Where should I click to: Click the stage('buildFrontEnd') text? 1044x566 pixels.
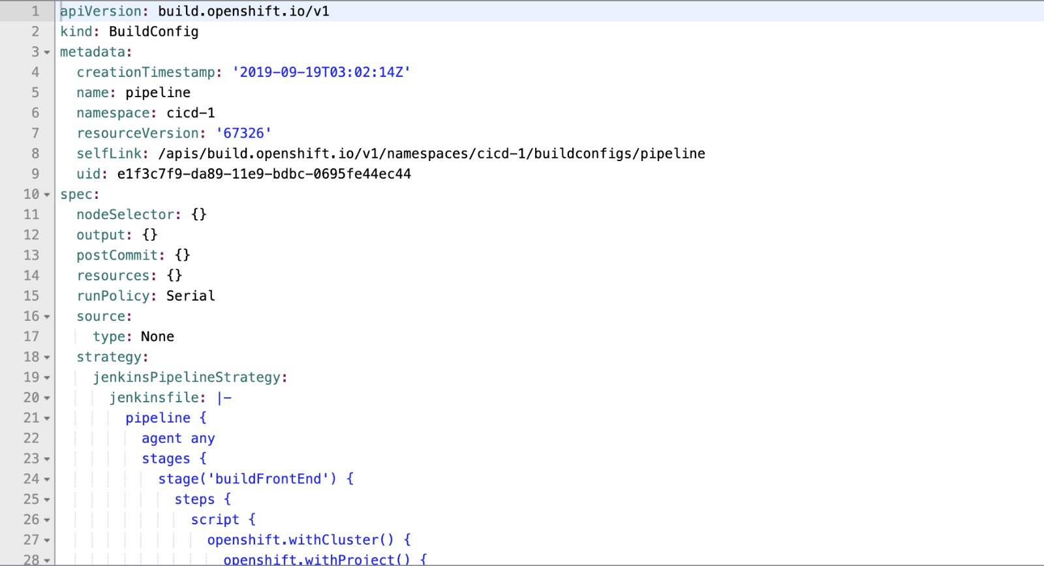[247, 479]
